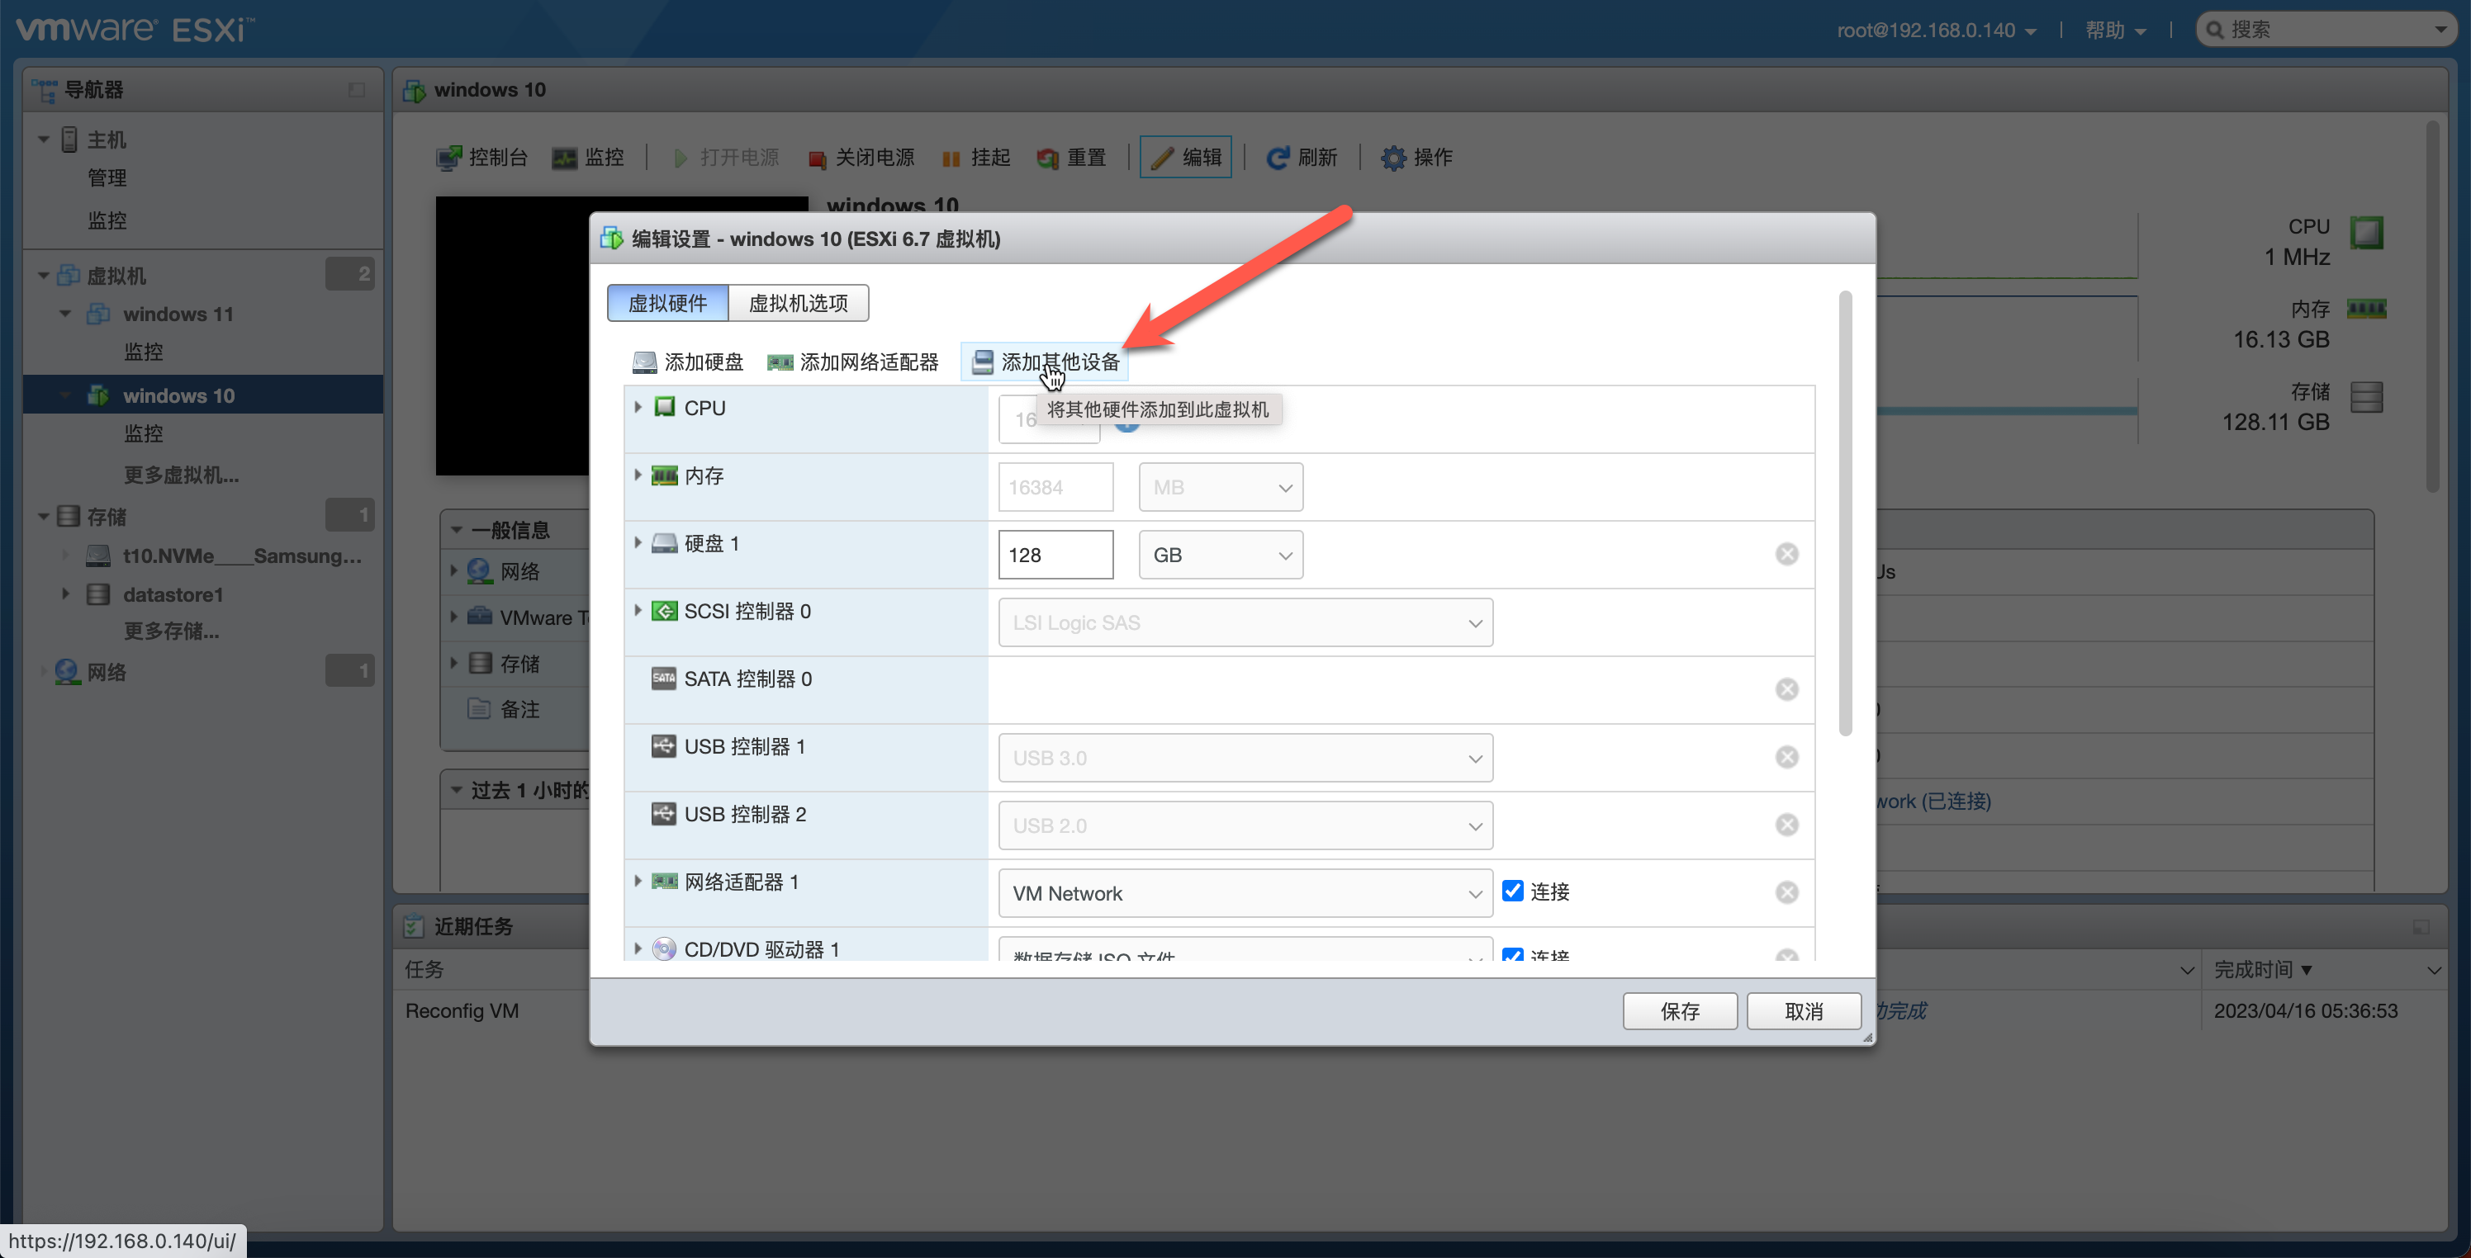Click Power off (关闭电源) icon
The height and width of the screenshot is (1258, 2471).
(816, 158)
